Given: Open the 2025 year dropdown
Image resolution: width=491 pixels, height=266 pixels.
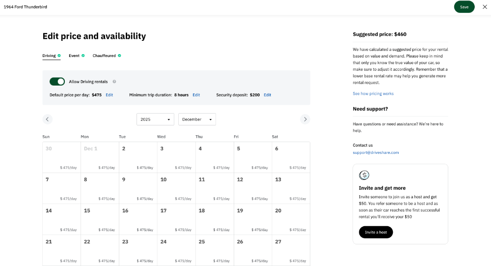Looking at the screenshot, I should click(x=155, y=119).
